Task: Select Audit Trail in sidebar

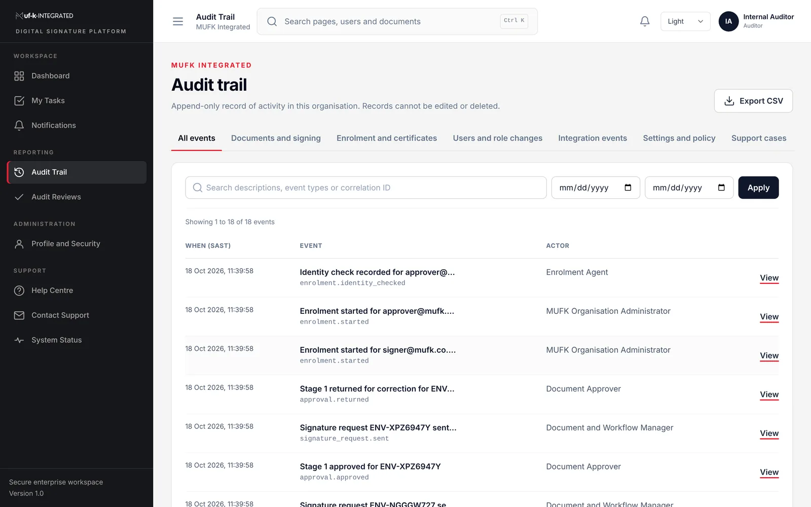Action: (x=77, y=172)
